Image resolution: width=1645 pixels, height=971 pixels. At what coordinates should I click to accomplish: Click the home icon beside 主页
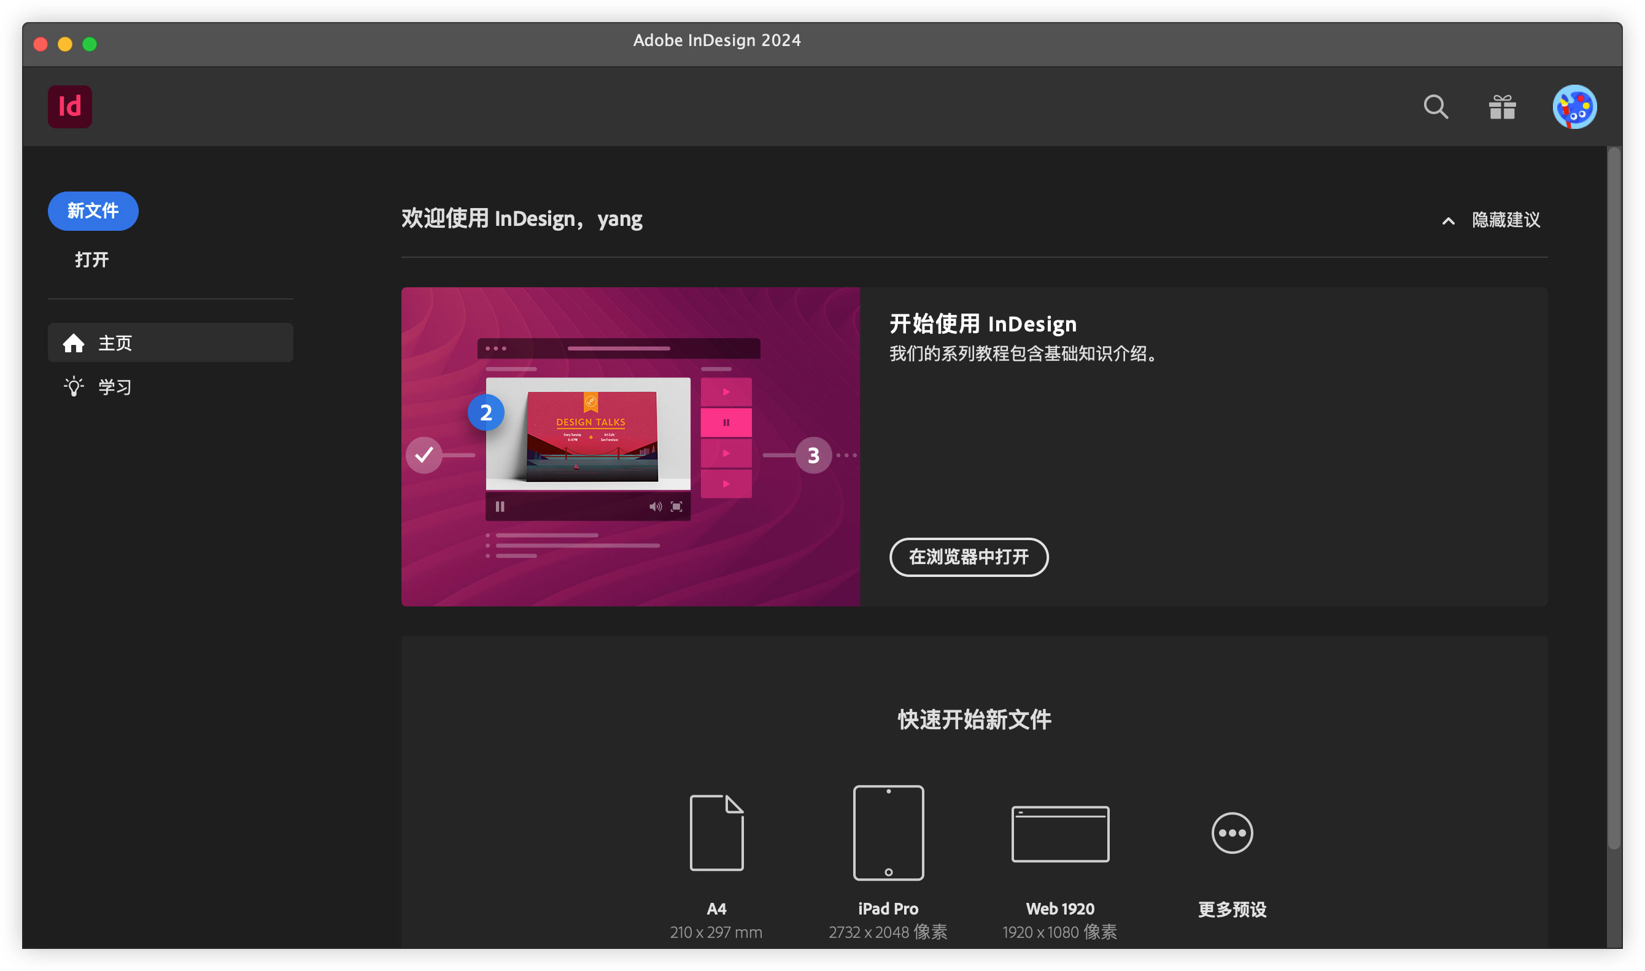point(73,342)
